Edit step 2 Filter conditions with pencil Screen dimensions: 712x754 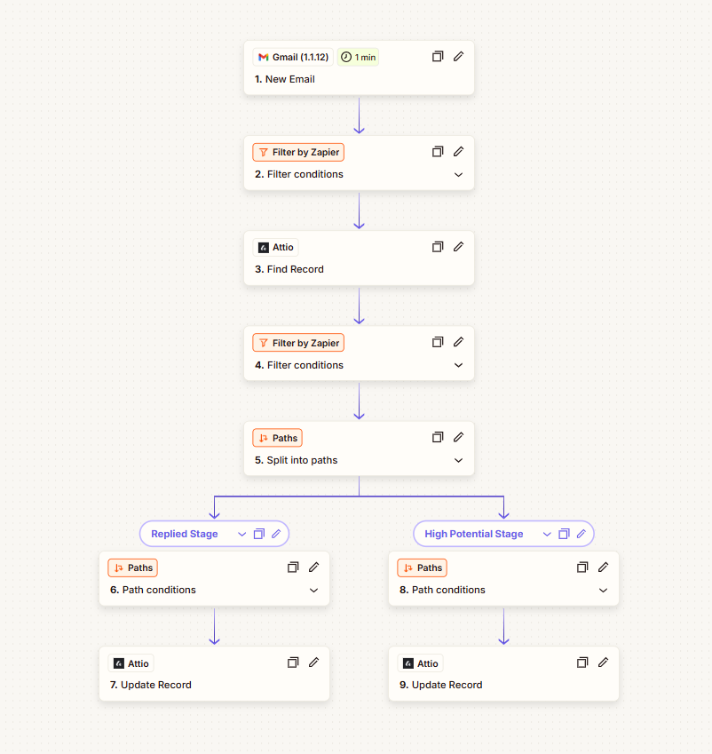click(x=458, y=152)
